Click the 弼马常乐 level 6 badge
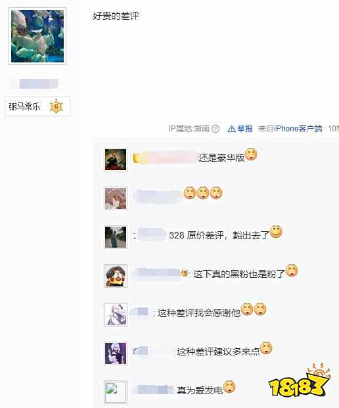The image size is (339, 408). (37, 106)
